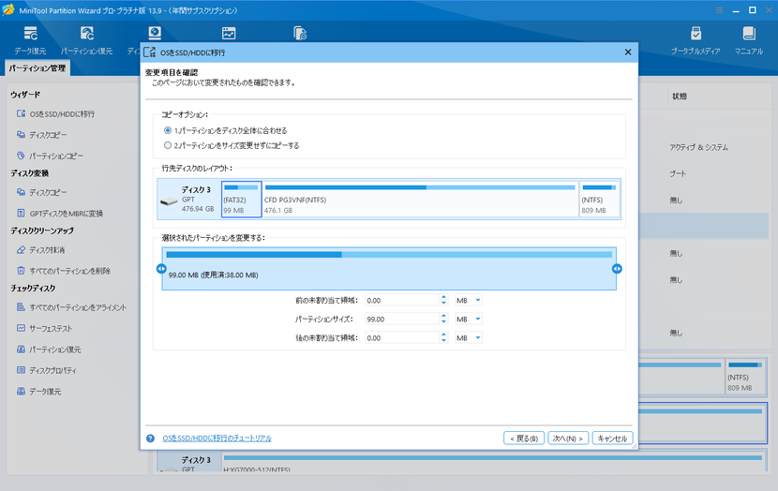Click the left resize handle of partition bar
Viewport: 778px width, 491px height.
click(161, 268)
